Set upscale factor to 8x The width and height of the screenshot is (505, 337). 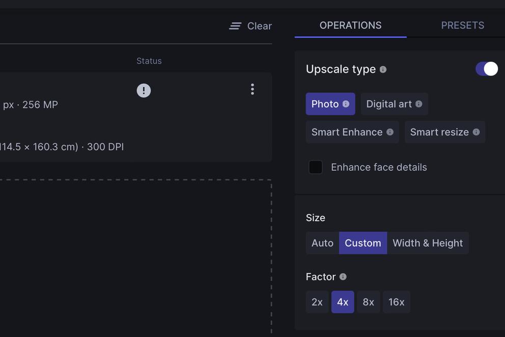pyautogui.click(x=368, y=302)
